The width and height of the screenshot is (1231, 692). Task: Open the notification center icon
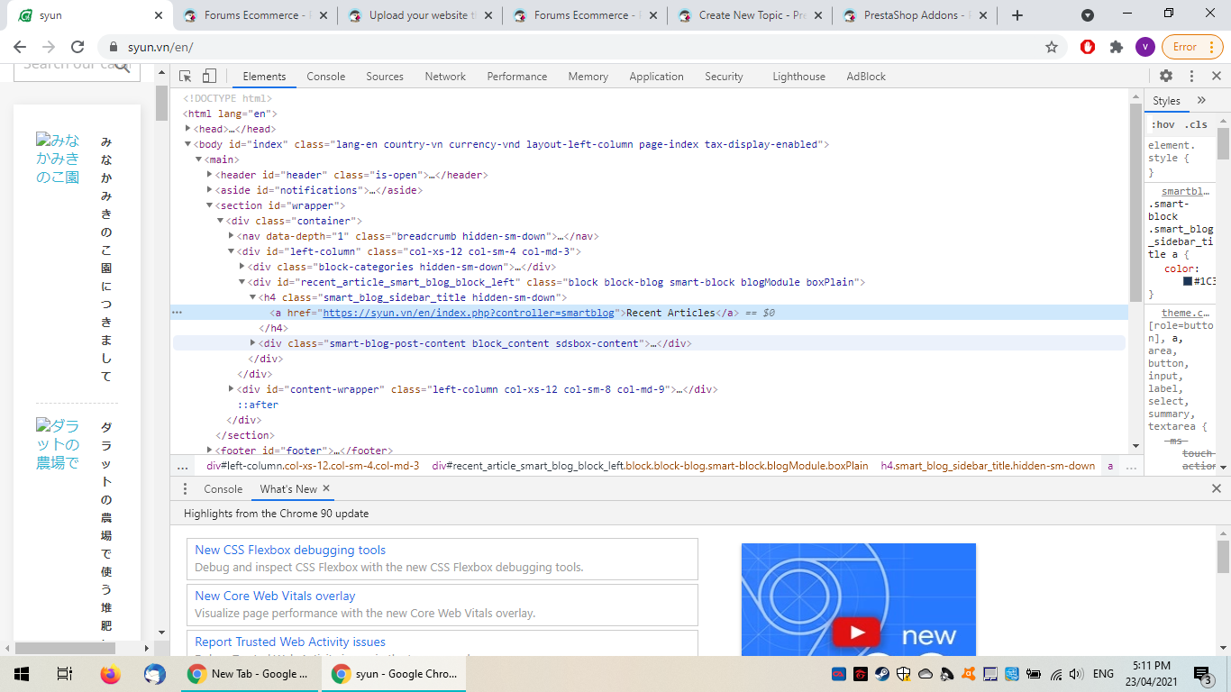point(1203,674)
